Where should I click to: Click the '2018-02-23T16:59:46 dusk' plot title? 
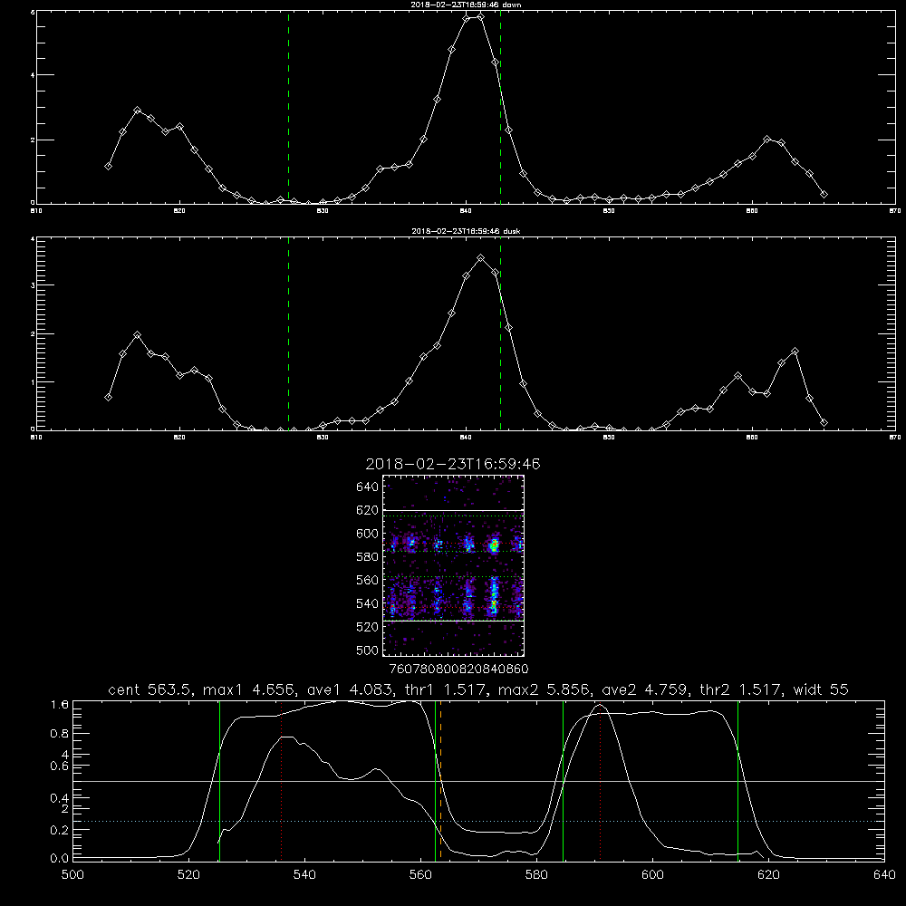[x=466, y=231]
